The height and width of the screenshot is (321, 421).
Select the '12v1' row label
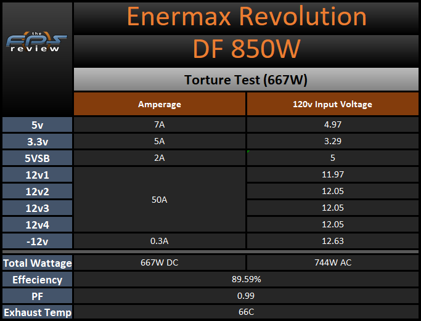[x=38, y=175]
